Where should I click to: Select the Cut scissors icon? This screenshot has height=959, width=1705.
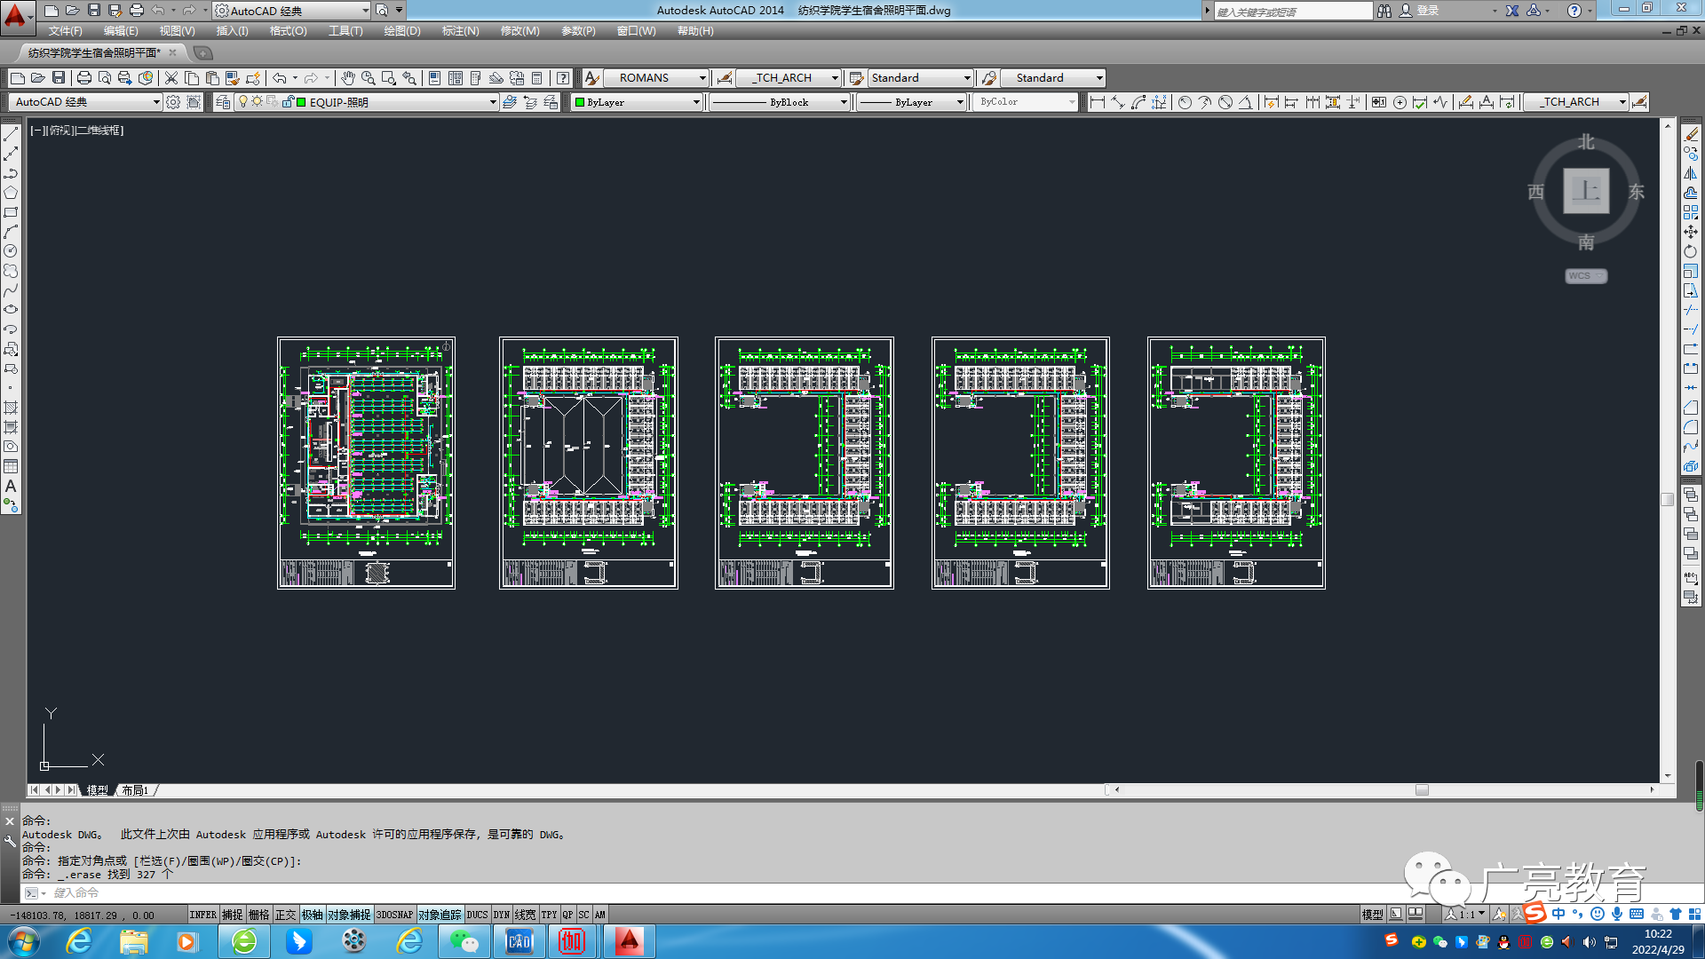tap(171, 78)
